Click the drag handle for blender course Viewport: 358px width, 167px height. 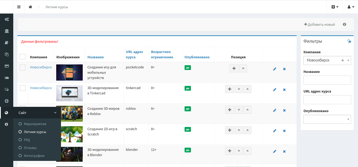(230, 151)
